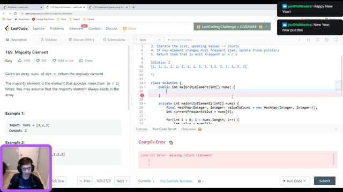The image size is (343, 192).
Task: Go to the previous problem
Action: (x=85, y=181)
